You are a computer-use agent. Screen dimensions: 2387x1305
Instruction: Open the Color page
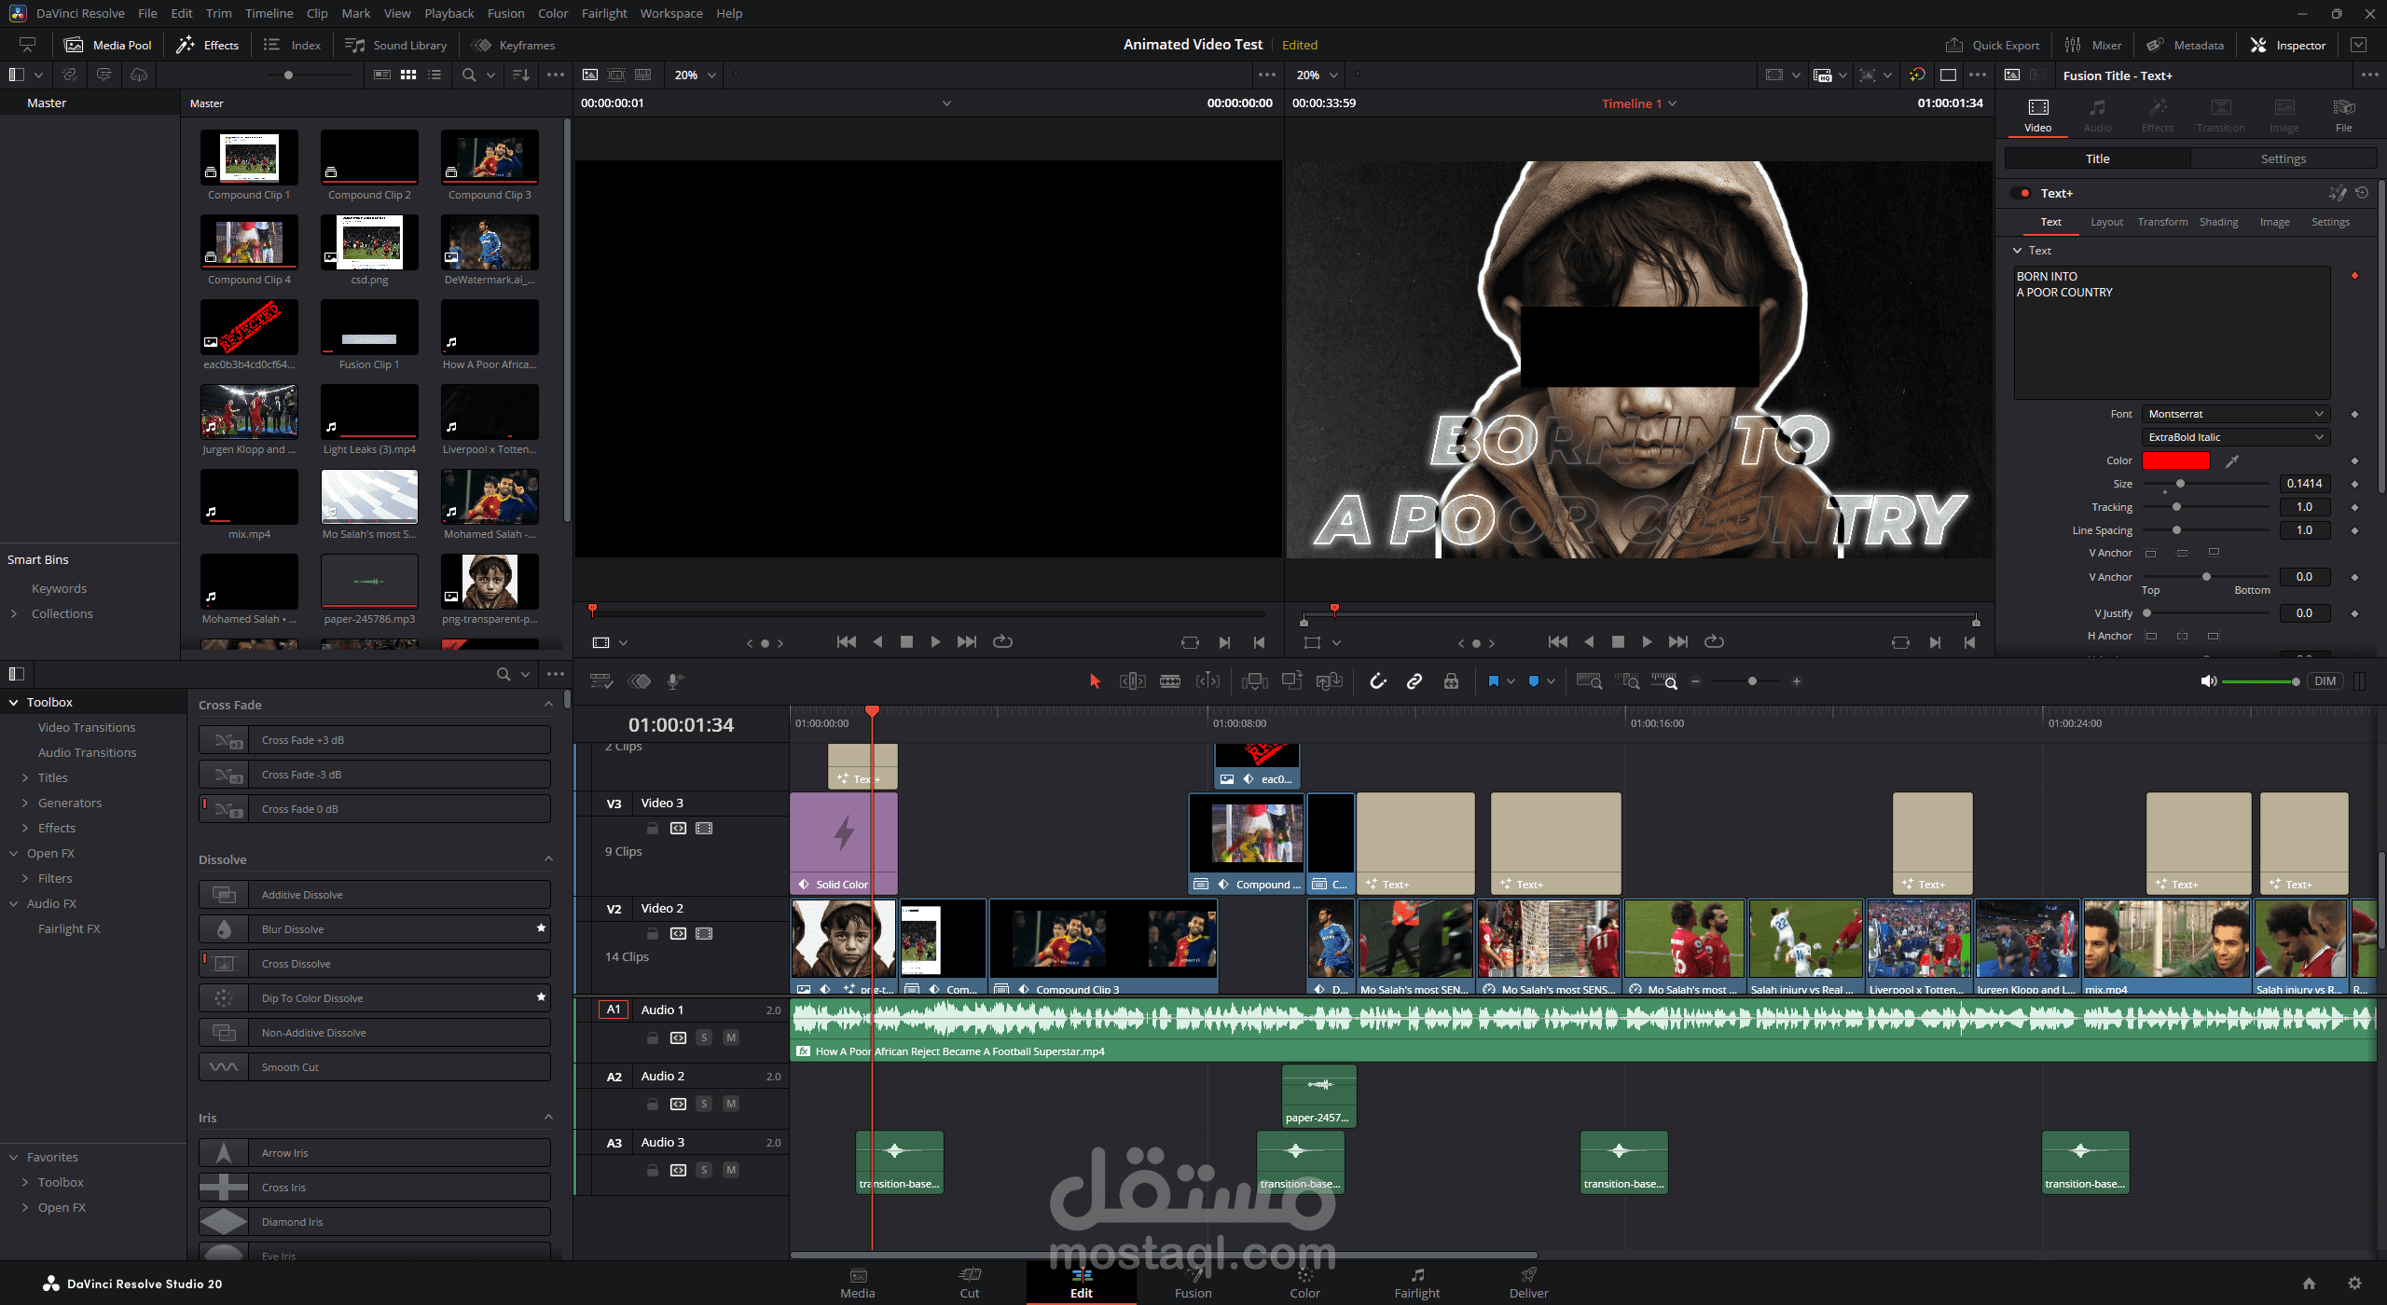[x=1305, y=1283]
